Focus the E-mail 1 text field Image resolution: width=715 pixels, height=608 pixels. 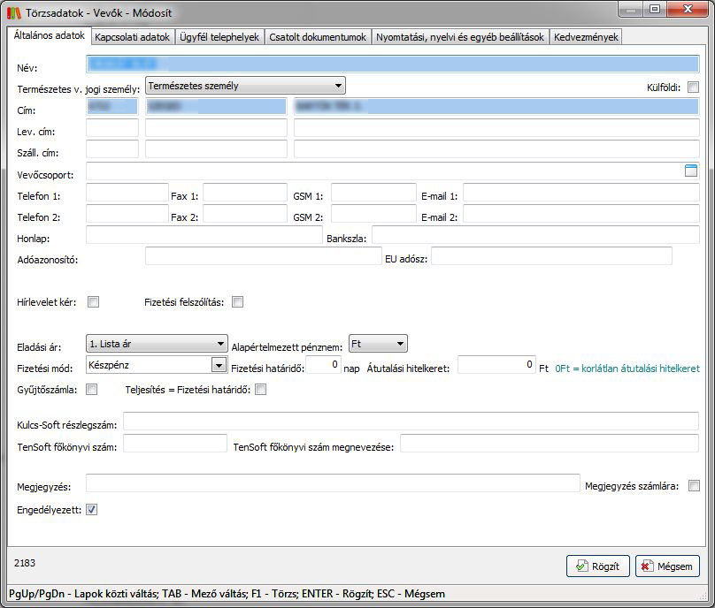(x=580, y=193)
